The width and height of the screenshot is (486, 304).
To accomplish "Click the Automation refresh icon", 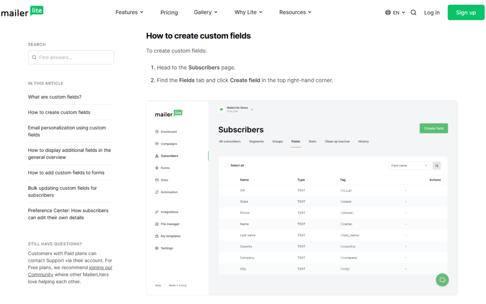I will (157, 192).
